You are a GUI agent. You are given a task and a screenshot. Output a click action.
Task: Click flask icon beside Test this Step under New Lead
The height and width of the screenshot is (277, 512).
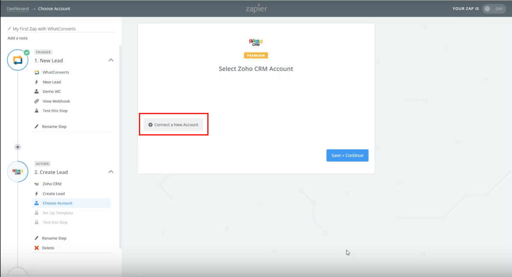click(37, 111)
